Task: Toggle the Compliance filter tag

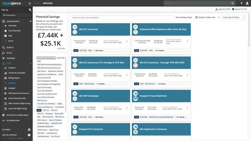Action: tap(60, 107)
